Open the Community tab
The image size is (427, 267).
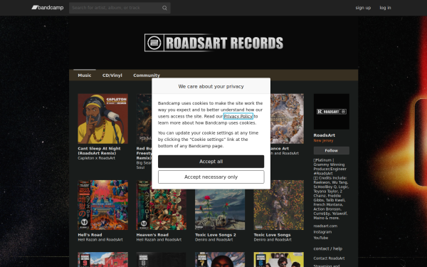tap(147, 75)
